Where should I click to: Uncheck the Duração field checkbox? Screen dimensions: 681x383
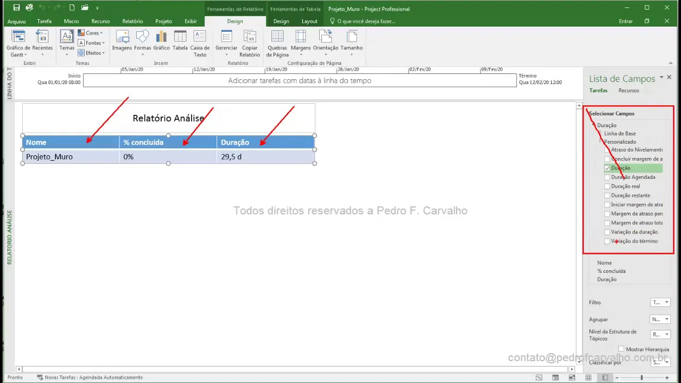(x=608, y=168)
